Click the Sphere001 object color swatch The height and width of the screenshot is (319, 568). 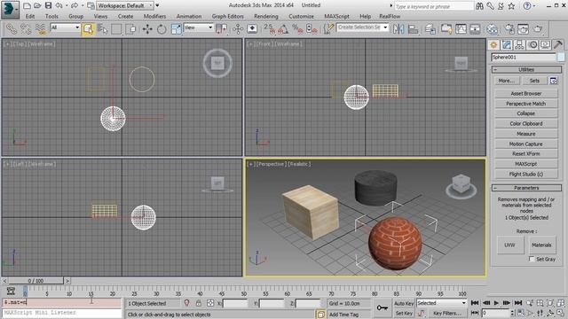(561, 57)
